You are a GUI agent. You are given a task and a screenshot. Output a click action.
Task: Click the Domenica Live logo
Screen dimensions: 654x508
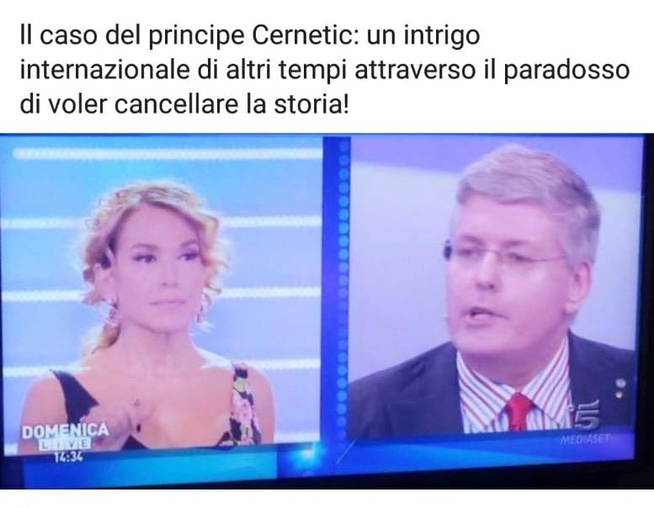pos(65,436)
